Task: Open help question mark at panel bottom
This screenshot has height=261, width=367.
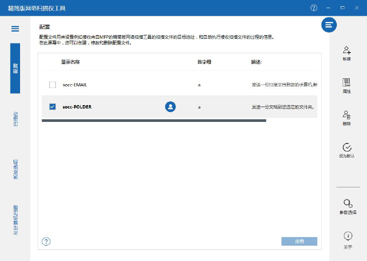Action: [46, 241]
